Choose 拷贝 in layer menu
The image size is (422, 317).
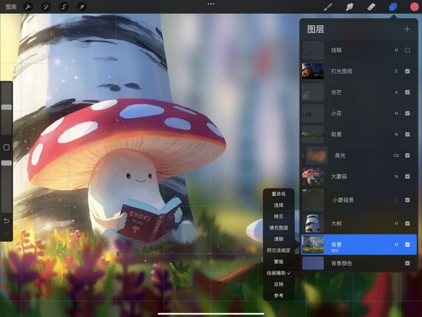pyautogui.click(x=278, y=217)
